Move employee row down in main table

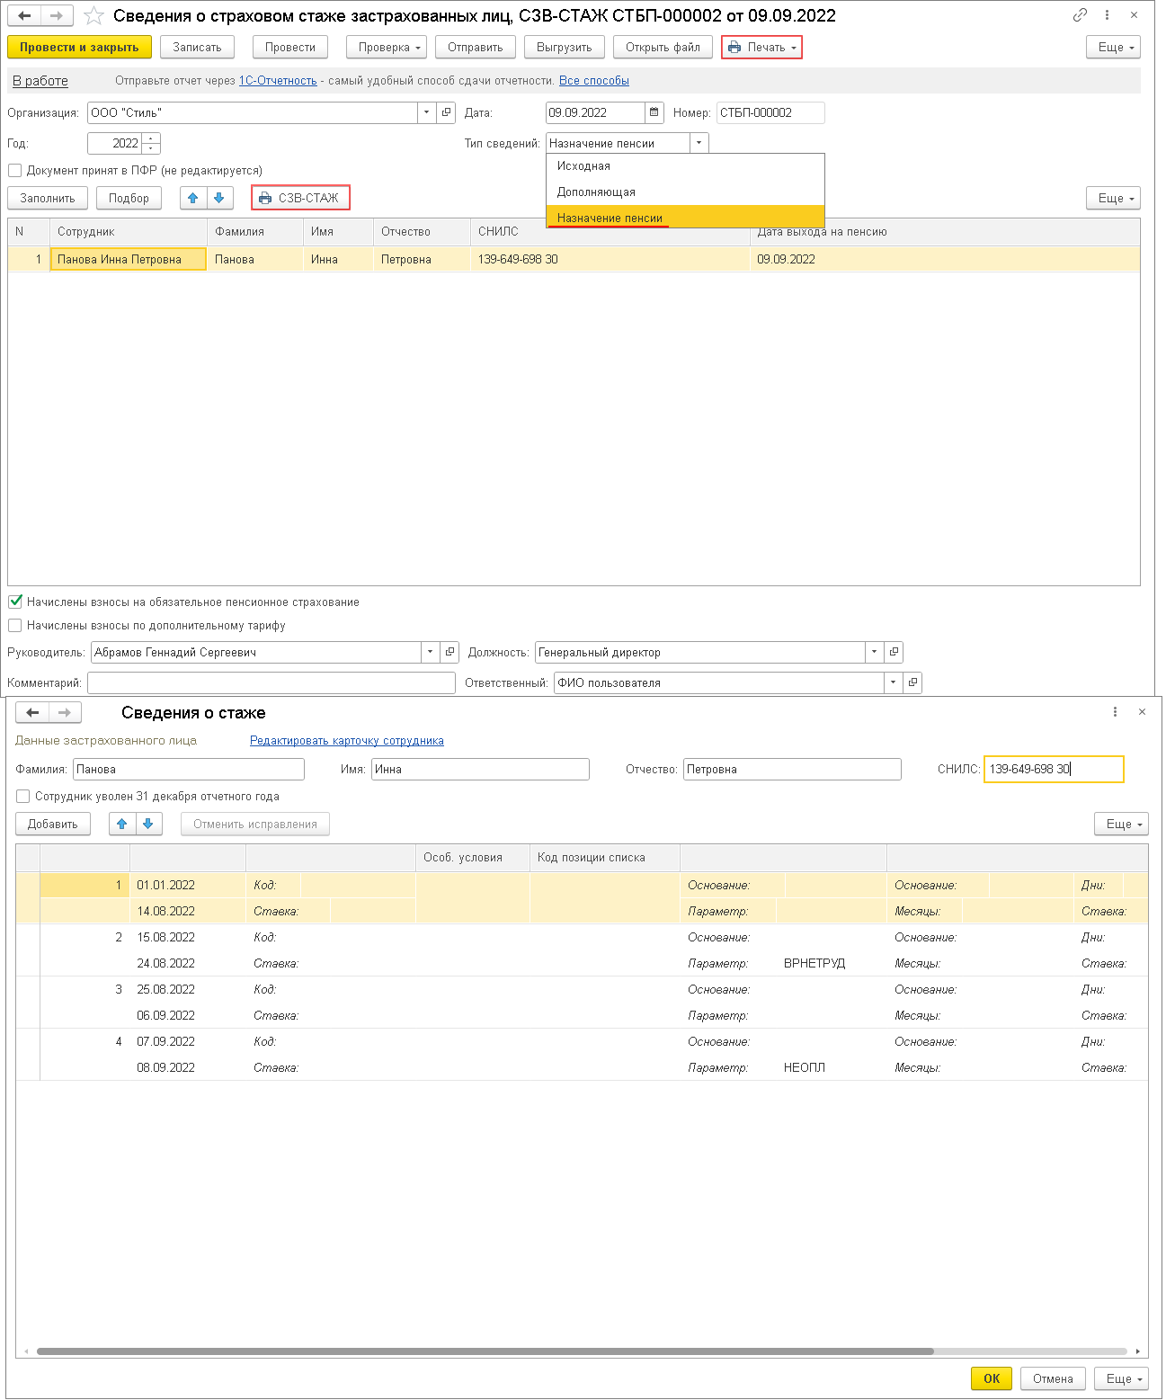coord(219,198)
